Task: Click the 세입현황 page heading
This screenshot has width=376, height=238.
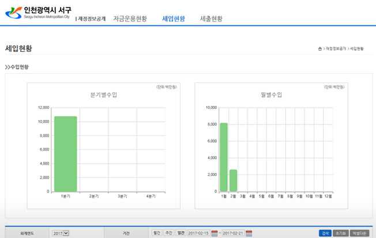Action: point(18,48)
